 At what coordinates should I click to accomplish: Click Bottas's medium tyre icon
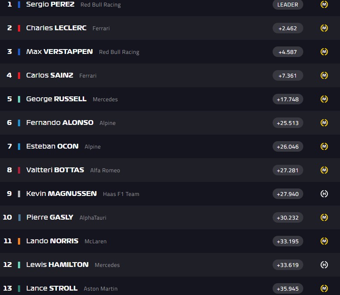point(324,170)
